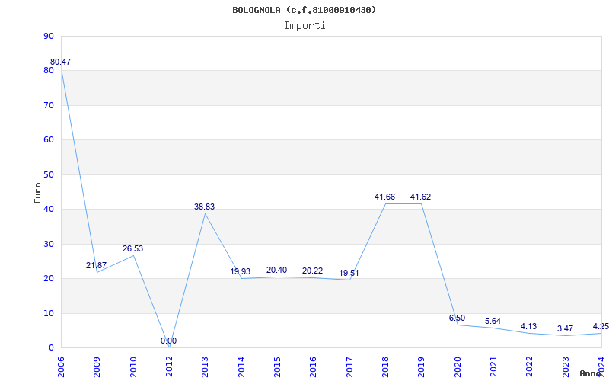Click the Importi subtitle
Viewport: 609px width, 381px height.
pos(304,26)
